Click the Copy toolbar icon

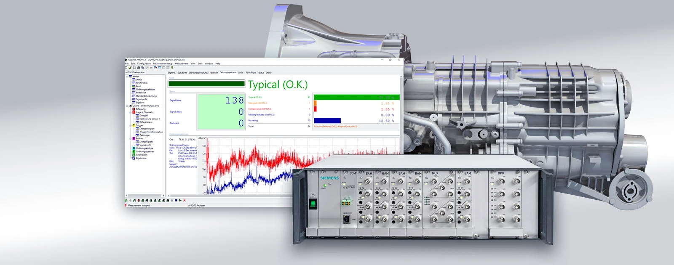(143, 68)
